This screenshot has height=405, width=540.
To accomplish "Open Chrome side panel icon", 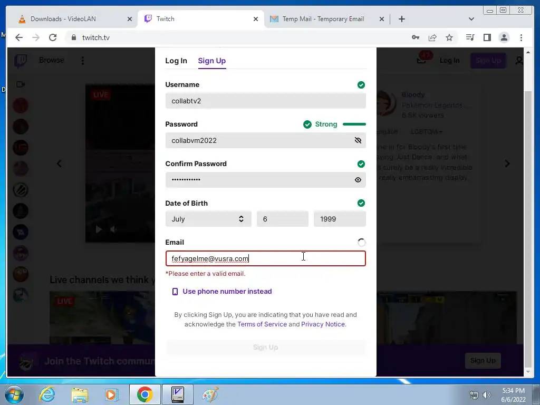I will point(487,37).
